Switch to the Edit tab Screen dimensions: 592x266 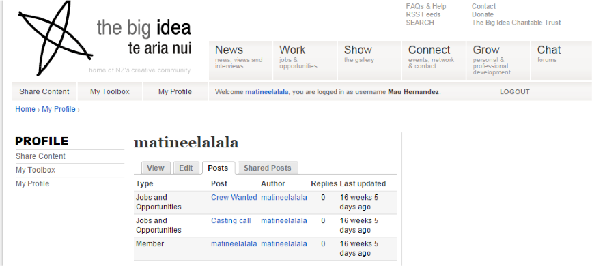coord(186,168)
